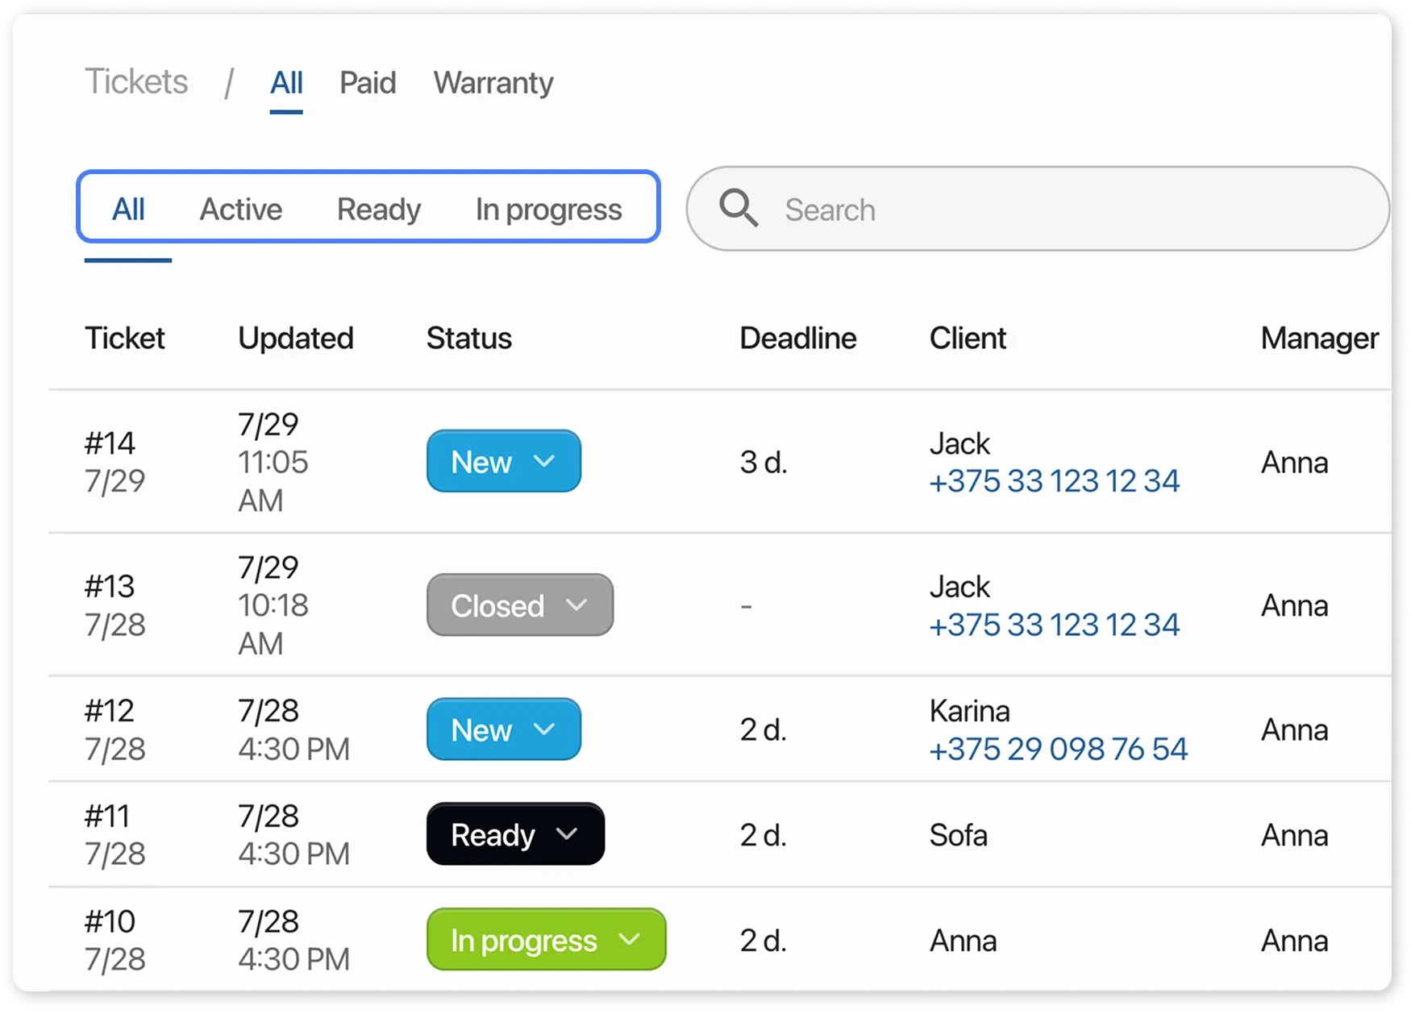
Task: Select the All filter option
Action: tap(127, 208)
